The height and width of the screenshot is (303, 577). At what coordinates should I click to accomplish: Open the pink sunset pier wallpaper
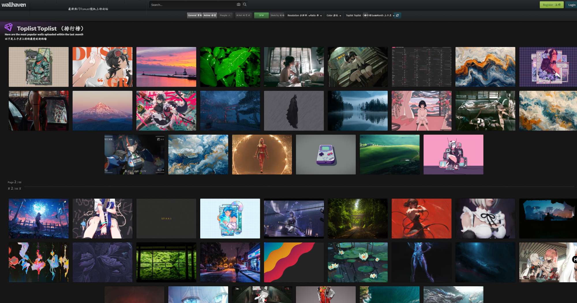[x=166, y=67]
